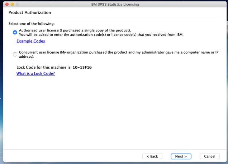Continue with the Next button

coord(181,156)
